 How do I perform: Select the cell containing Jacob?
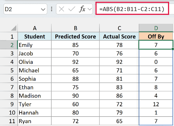pyautogui.click(x=34, y=53)
